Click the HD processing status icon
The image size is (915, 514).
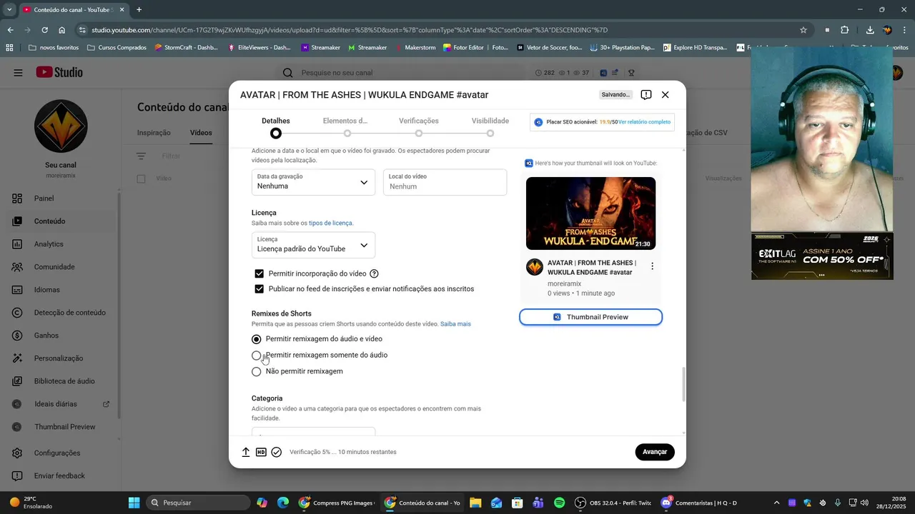pos(261,452)
